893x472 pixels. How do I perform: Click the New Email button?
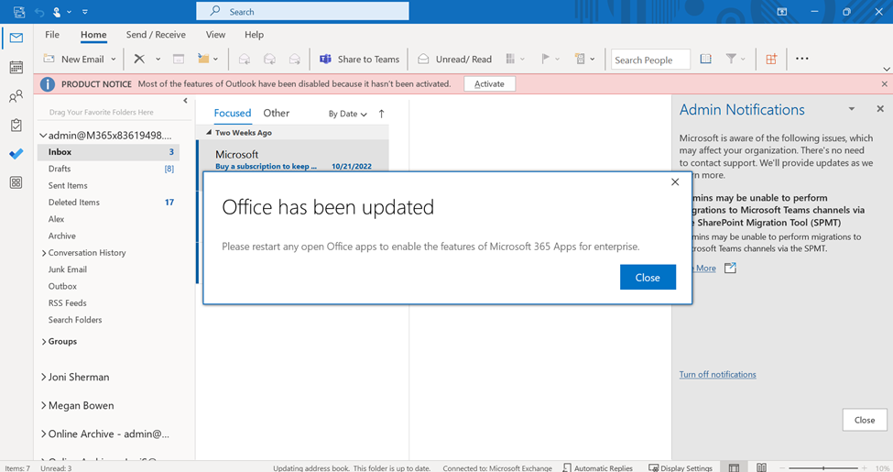pos(74,59)
